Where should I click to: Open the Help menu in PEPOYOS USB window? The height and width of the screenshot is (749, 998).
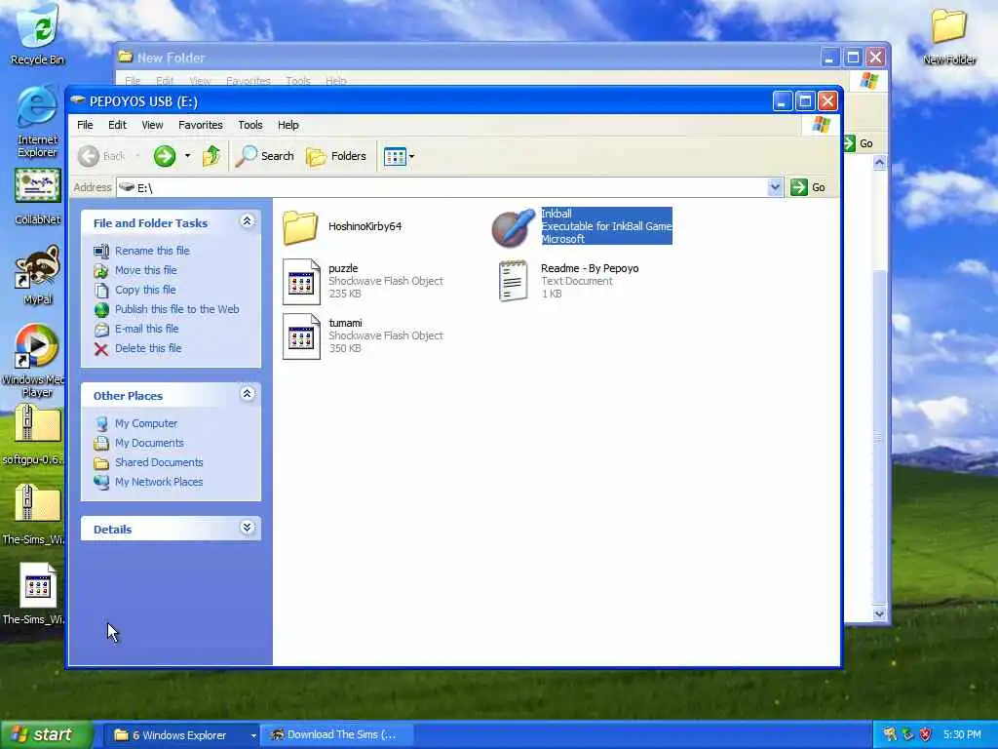288,125
